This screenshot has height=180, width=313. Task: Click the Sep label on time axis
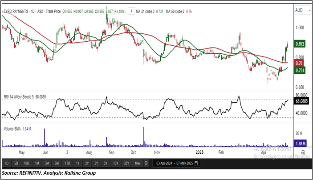tap(111, 153)
